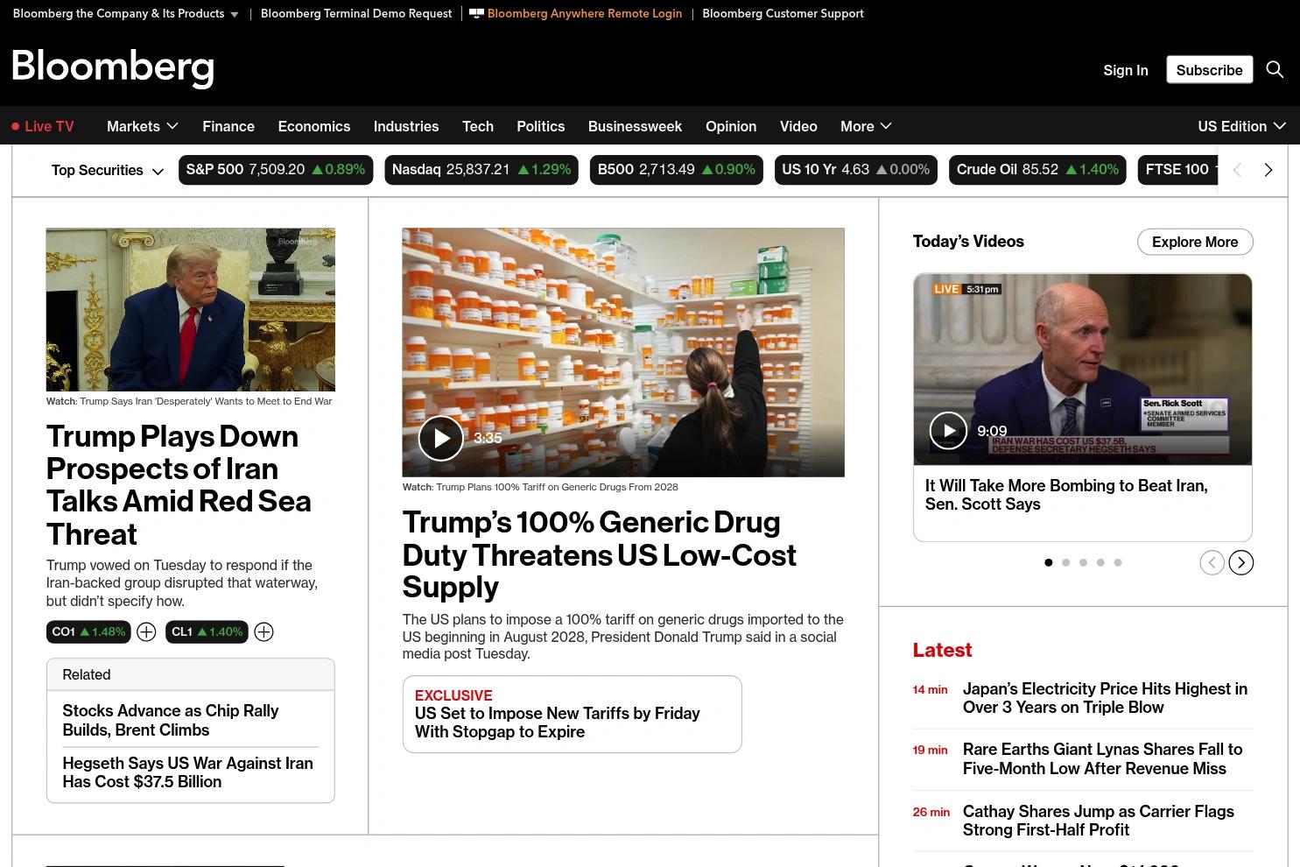Watch Live TV
Image resolution: width=1300 pixels, height=867 pixels.
pos(49,126)
